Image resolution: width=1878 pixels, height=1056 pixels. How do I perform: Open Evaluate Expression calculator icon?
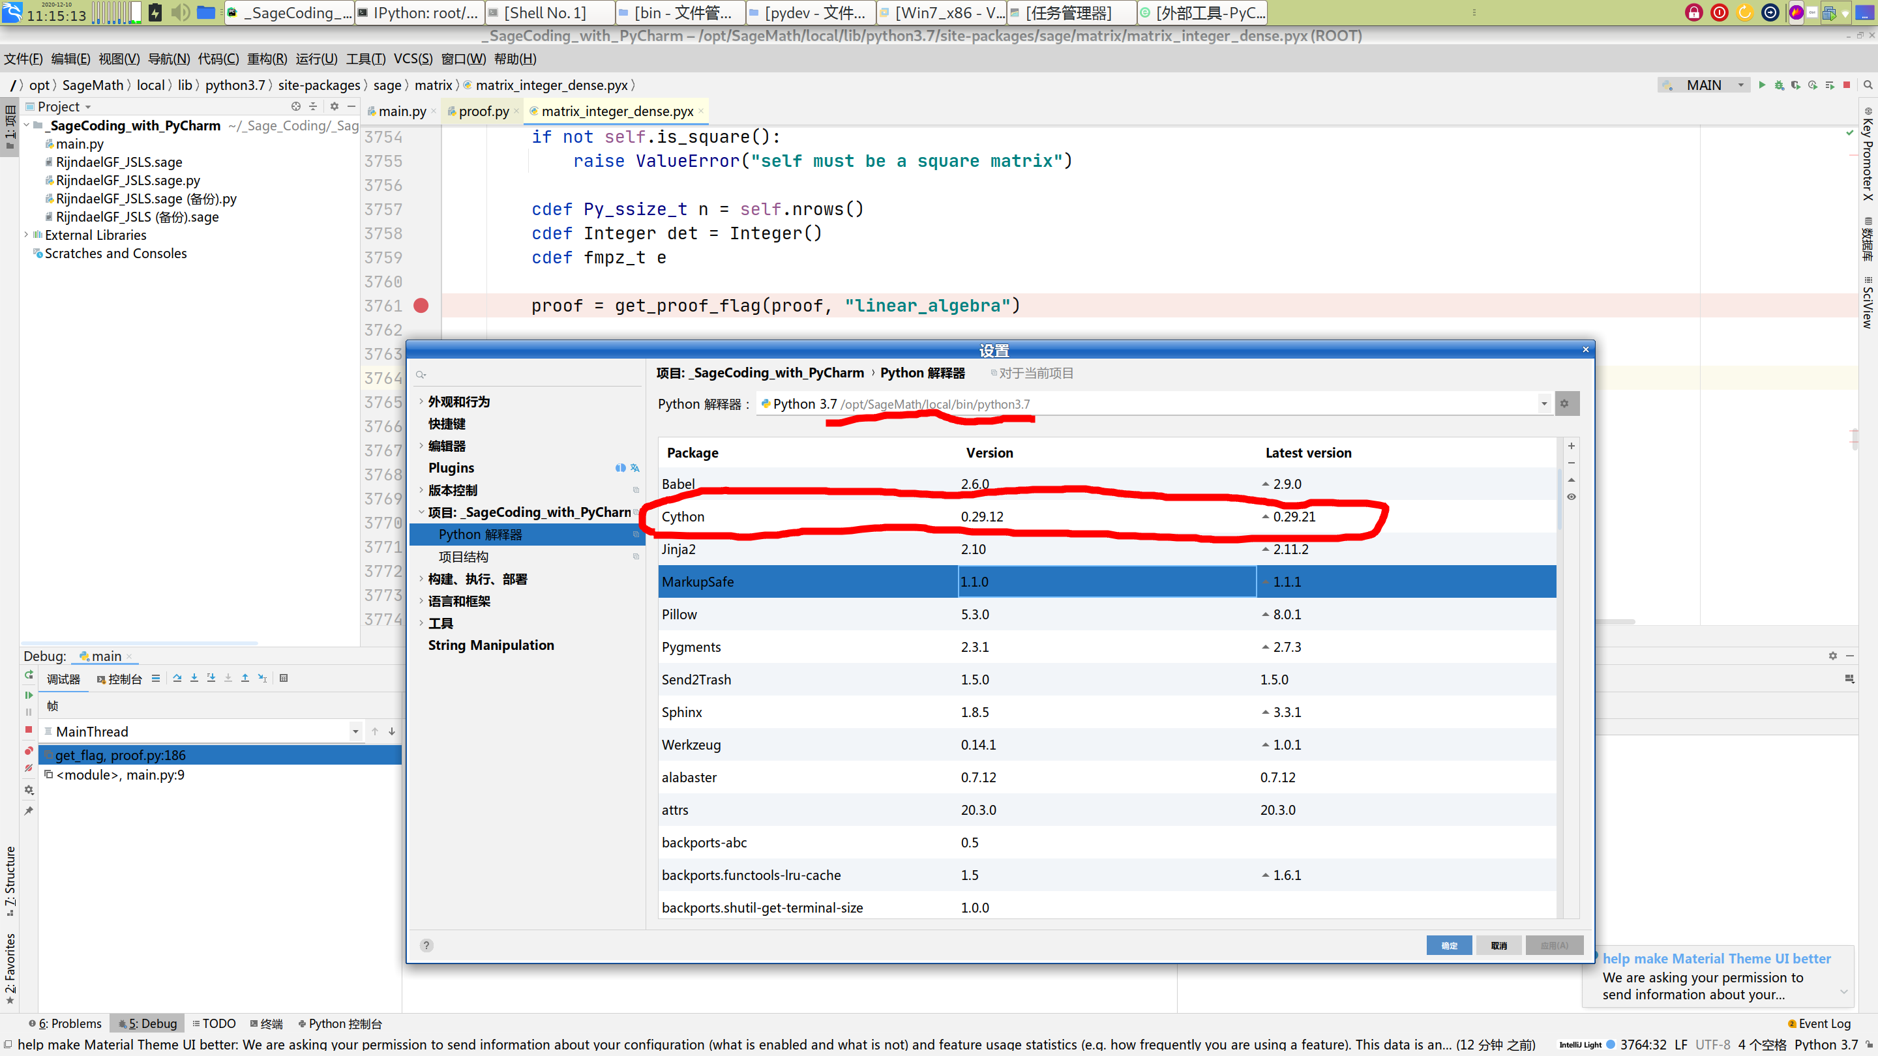pyautogui.click(x=284, y=679)
